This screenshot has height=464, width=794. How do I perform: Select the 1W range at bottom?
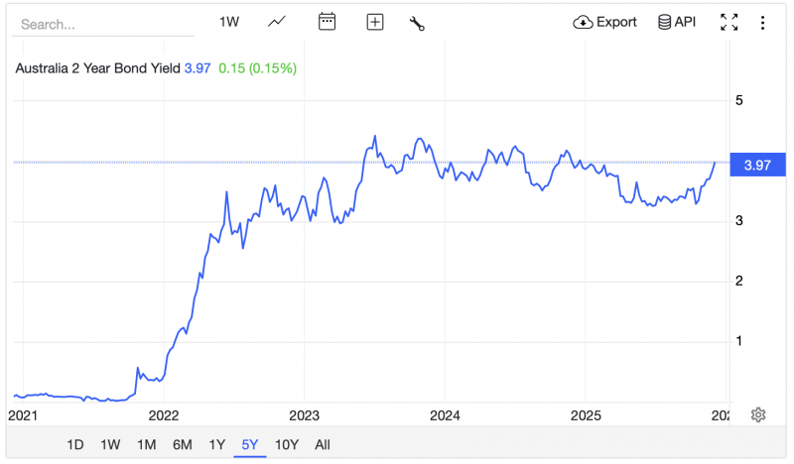tap(110, 445)
